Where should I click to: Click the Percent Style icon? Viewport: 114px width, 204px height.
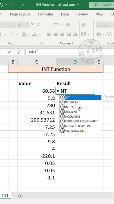[x=109, y=34]
